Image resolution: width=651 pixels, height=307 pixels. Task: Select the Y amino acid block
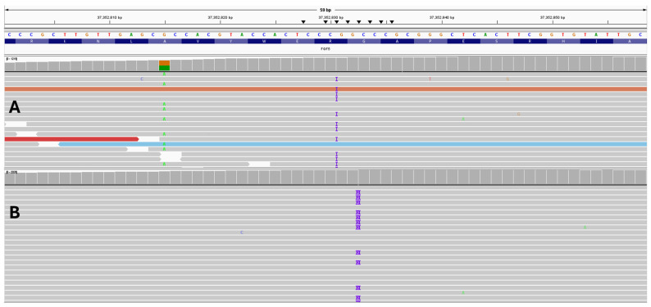(x=231, y=42)
